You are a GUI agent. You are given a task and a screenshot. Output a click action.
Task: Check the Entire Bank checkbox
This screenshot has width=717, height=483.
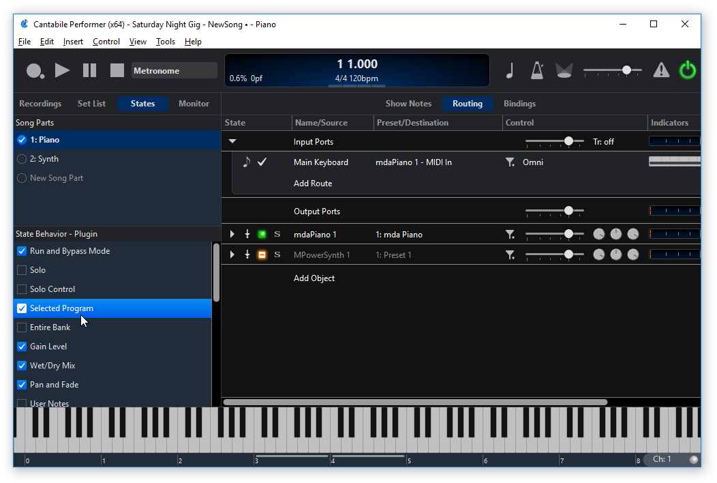[x=22, y=327]
